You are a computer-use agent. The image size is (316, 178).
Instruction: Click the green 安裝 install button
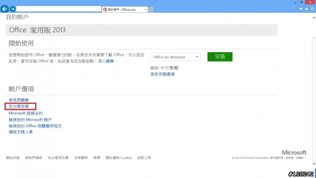[x=220, y=57]
